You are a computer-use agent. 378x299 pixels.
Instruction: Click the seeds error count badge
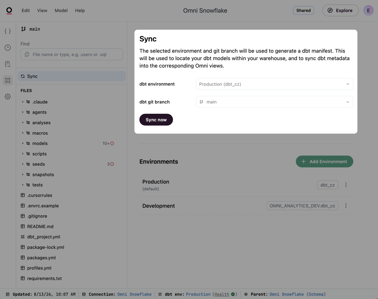click(x=110, y=164)
